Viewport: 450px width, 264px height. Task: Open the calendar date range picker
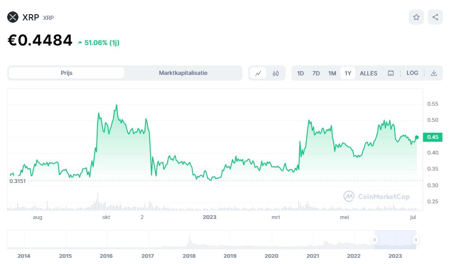coord(391,73)
